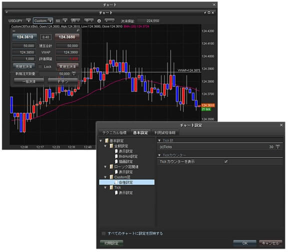
Task: Click the sound note icon in order panel
Action: 78,30
